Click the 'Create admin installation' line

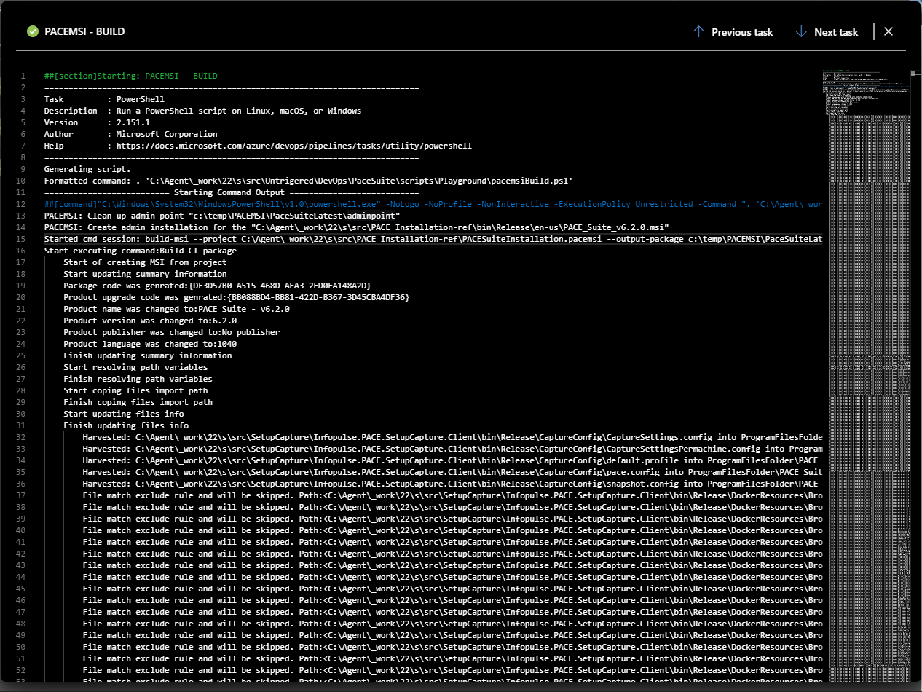(x=357, y=227)
